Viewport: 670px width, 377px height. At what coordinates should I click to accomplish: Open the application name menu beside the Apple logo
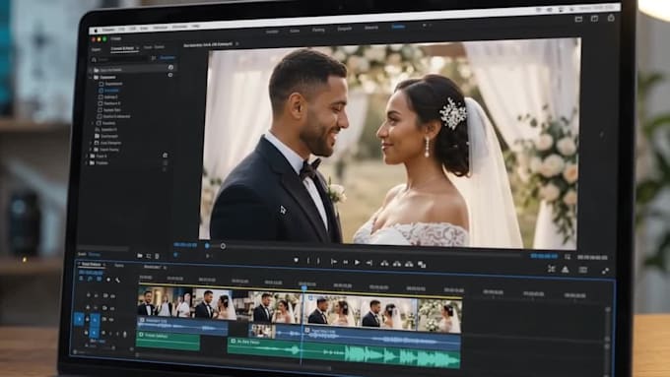click(x=108, y=31)
